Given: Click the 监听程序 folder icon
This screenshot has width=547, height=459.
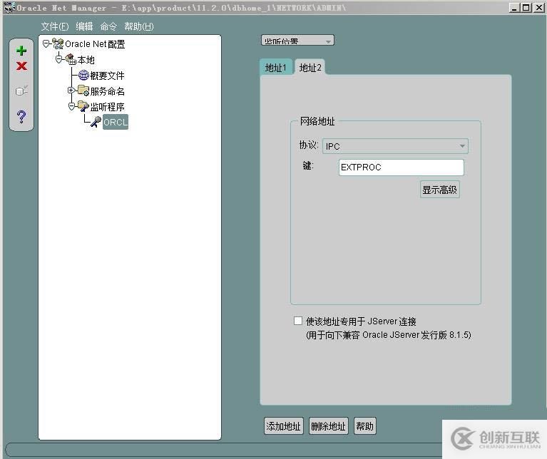Looking at the screenshot, I should click(x=83, y=106).
